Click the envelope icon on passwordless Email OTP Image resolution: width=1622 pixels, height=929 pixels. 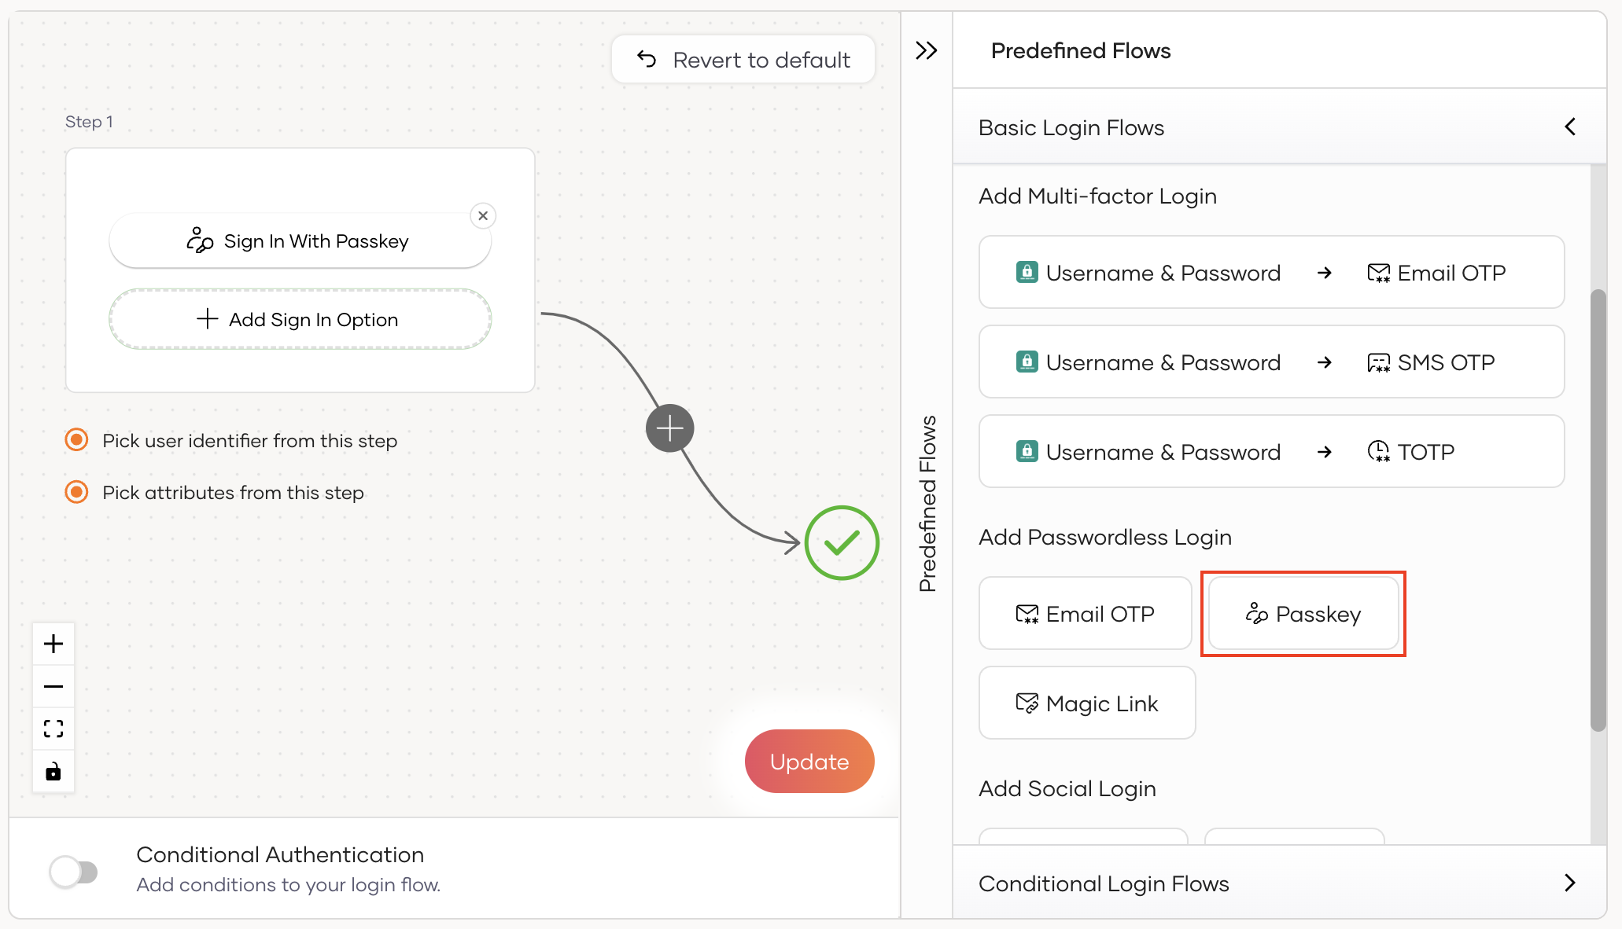[x=1027, y=614]
